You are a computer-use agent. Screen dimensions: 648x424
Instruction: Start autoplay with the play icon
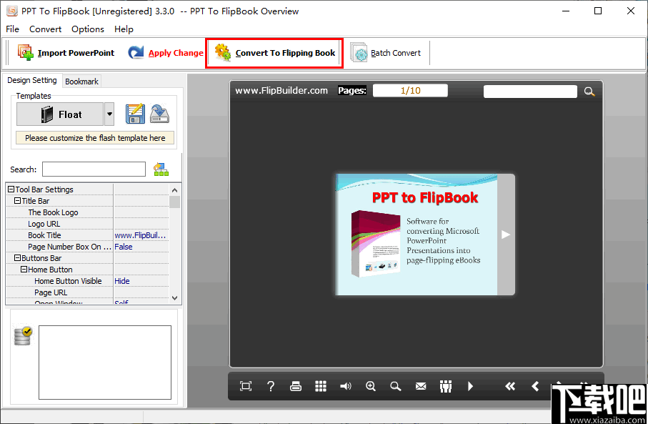pyautogui.click(x=471, y=386)
